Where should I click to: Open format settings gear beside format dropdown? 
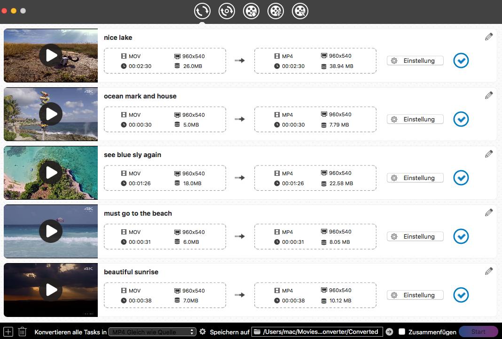click(x=203, y=331)
